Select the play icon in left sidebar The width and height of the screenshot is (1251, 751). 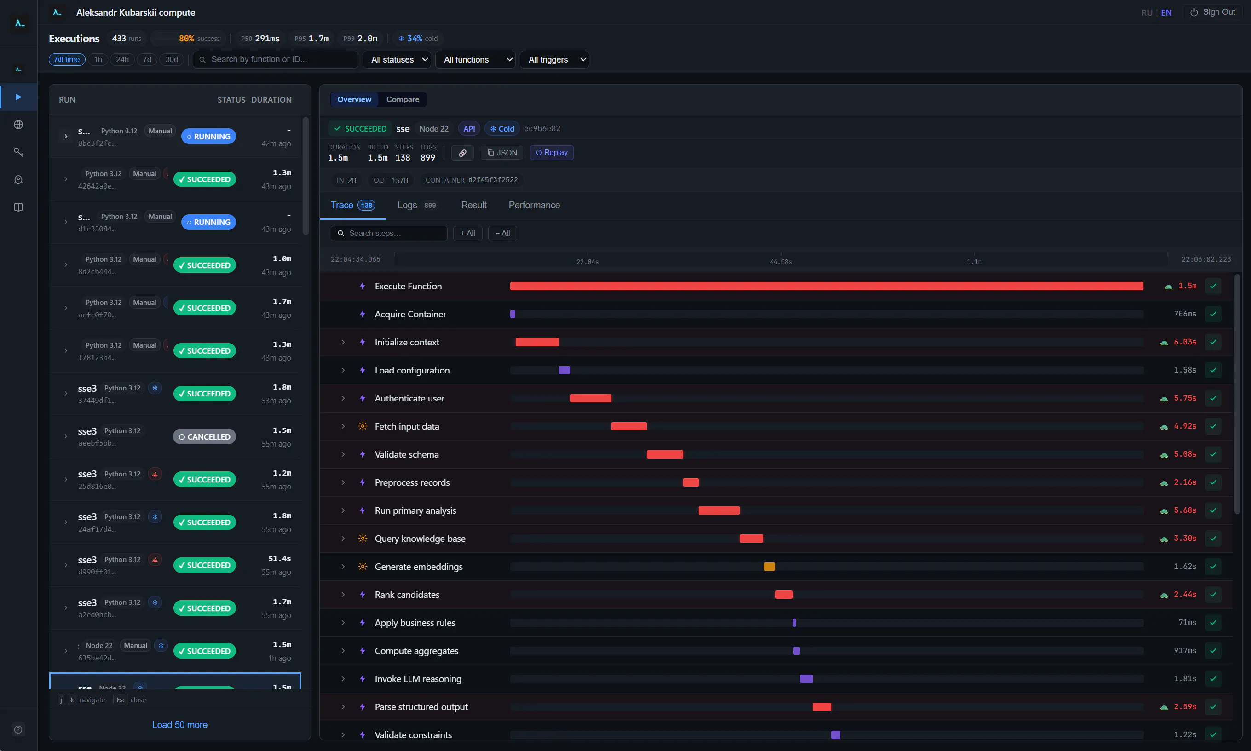(18, 97)
